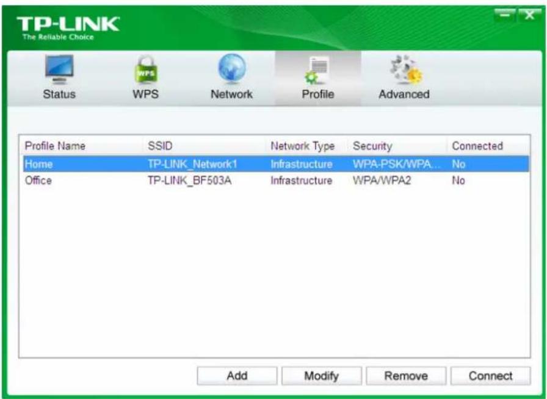Screen dimensions: 547x399
Task: Click WPA-PSK/WPA security cell
Action: tap(396, 164)
